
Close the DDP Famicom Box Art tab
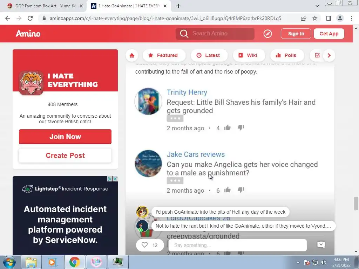pyautogui.click(x=81, y=6)
